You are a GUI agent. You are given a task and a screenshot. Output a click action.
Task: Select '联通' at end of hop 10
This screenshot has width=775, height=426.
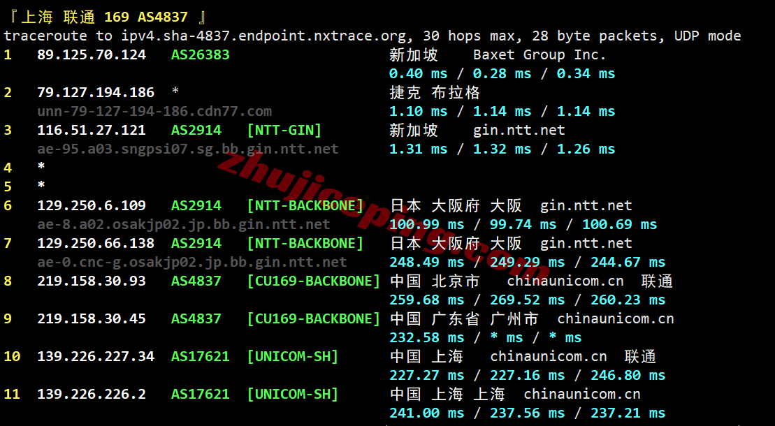click(640, 356)
